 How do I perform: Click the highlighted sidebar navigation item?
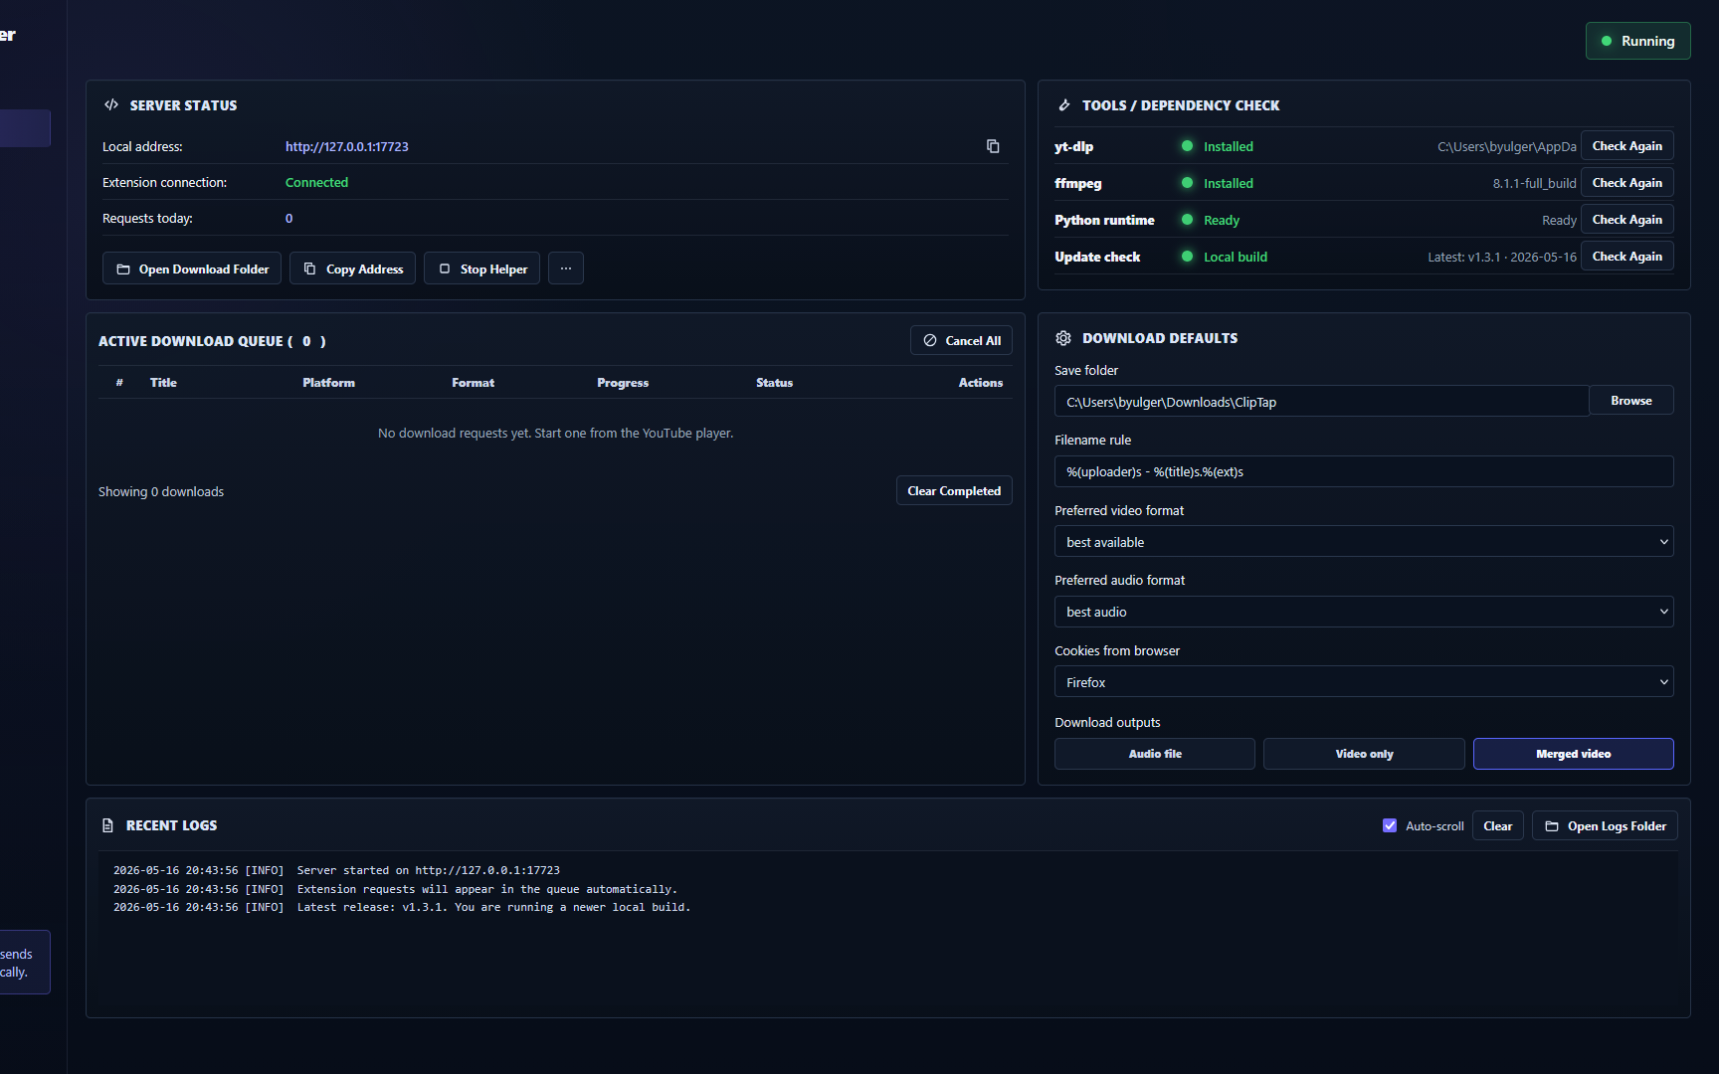pos(25,128)
